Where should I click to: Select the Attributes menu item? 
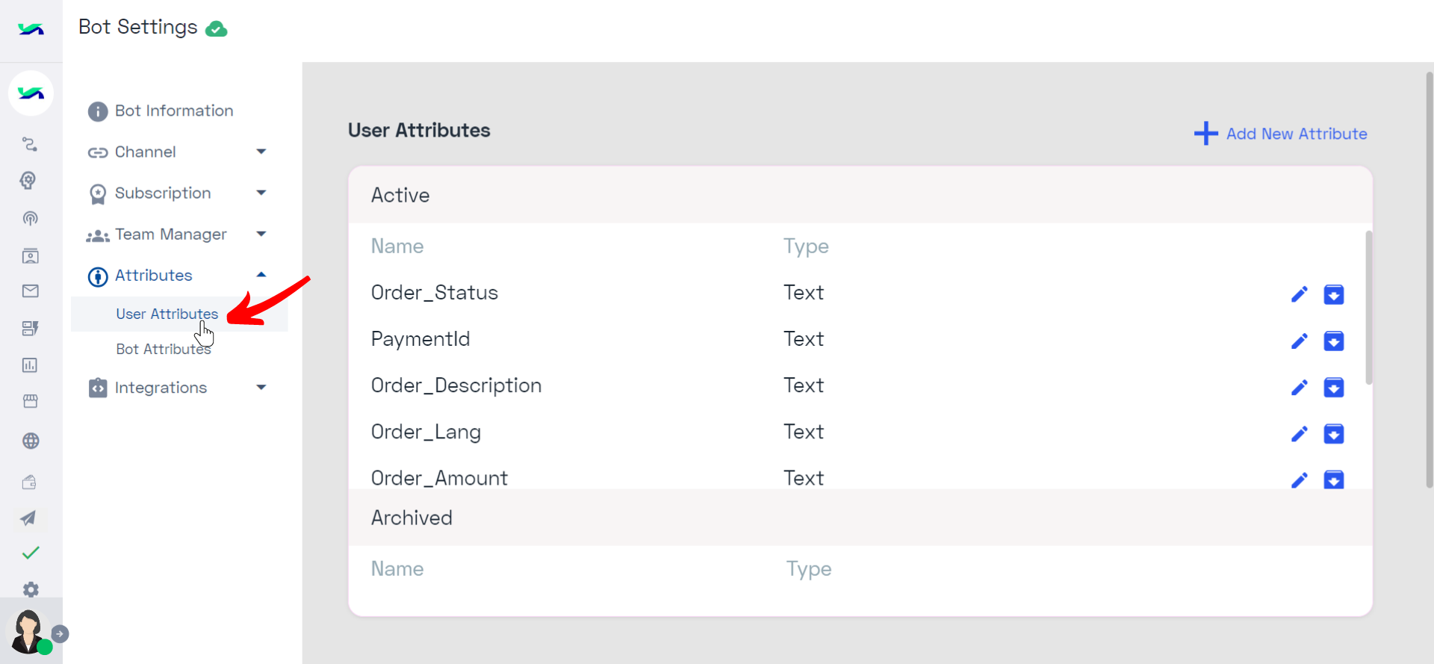click(154, 276)
